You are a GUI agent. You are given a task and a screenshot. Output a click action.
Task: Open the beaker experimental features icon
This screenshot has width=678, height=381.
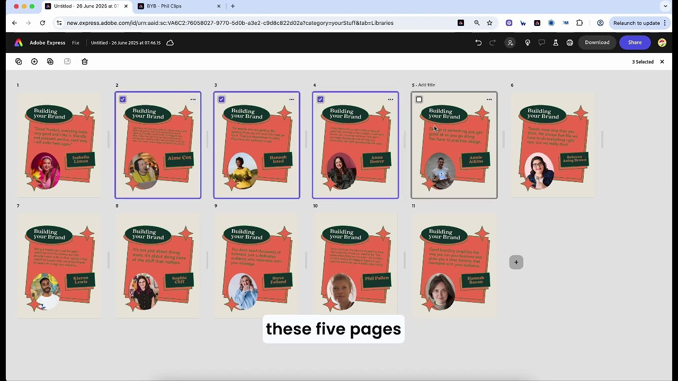coord(556,43)
